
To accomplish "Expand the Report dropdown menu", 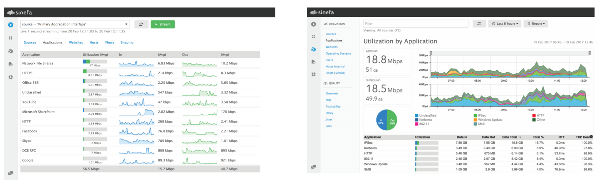I will point(536,24).
